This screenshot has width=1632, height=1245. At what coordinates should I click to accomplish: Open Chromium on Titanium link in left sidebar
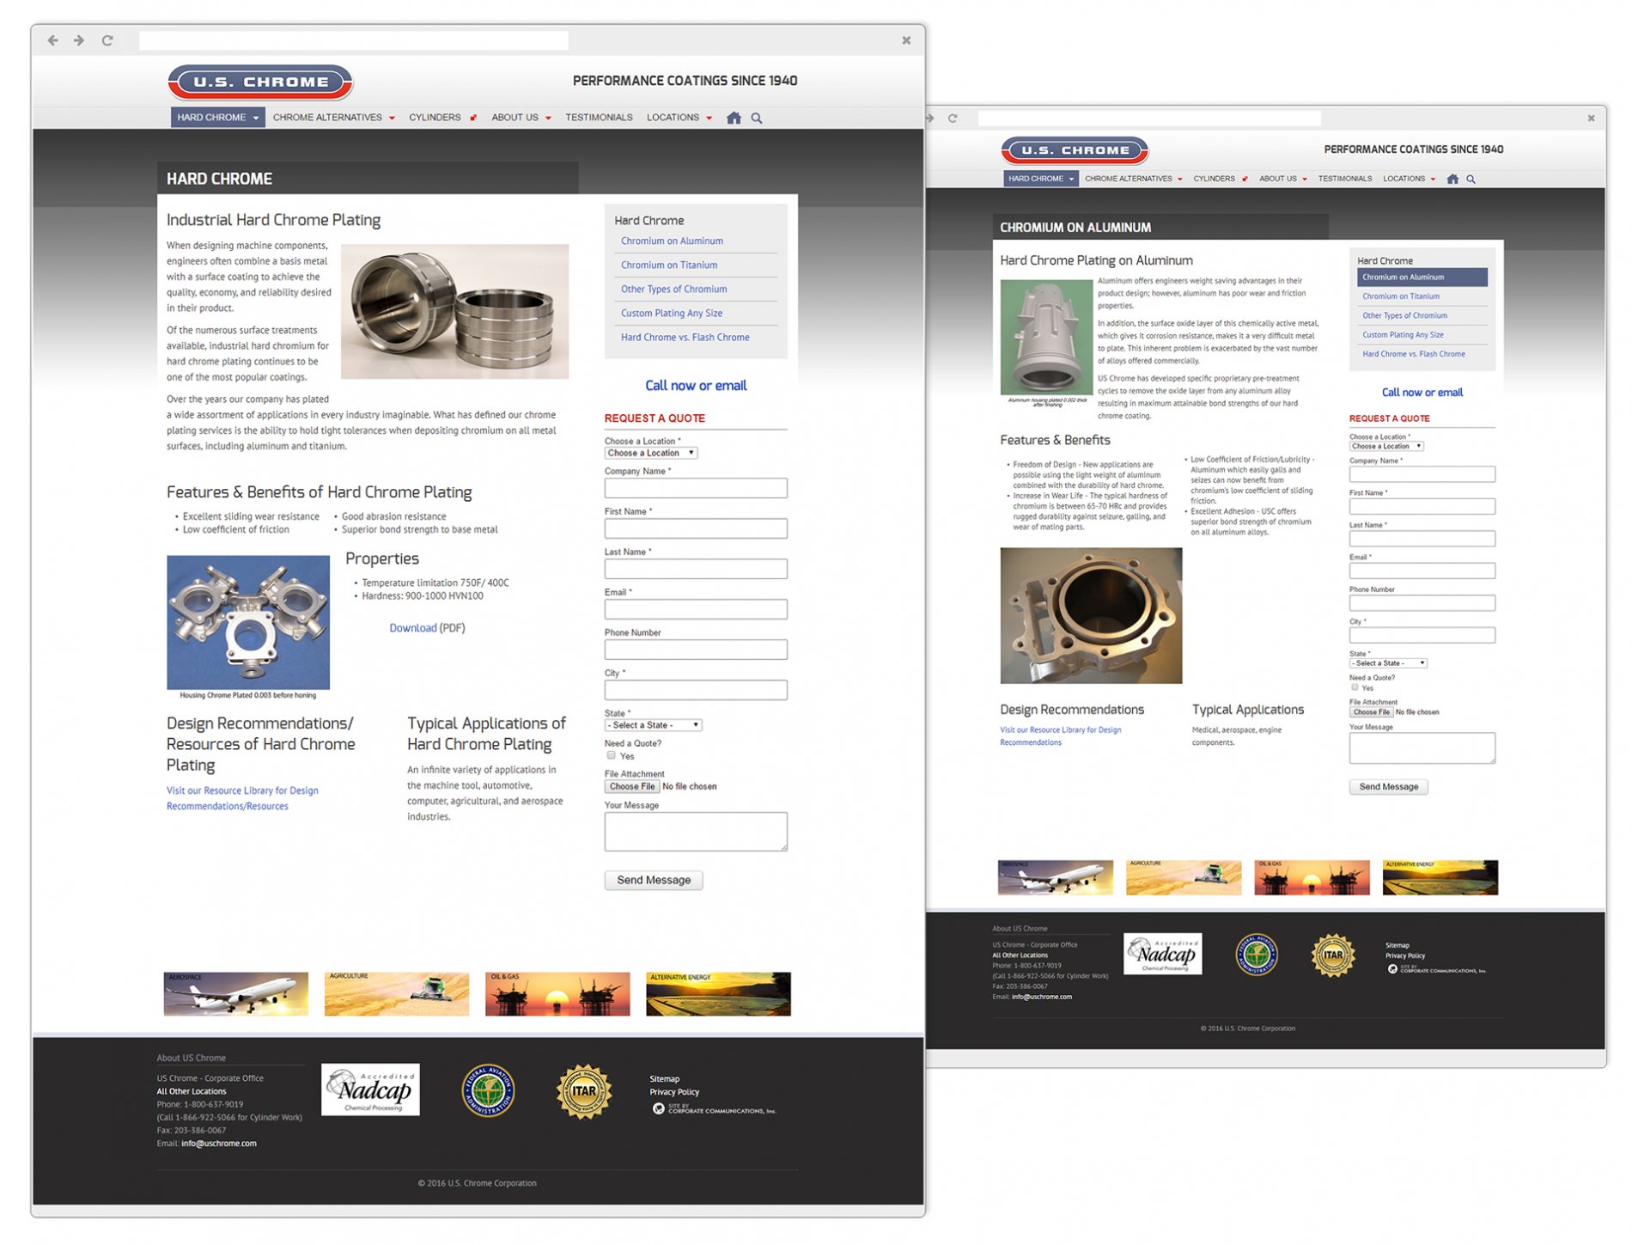[669, 265]
